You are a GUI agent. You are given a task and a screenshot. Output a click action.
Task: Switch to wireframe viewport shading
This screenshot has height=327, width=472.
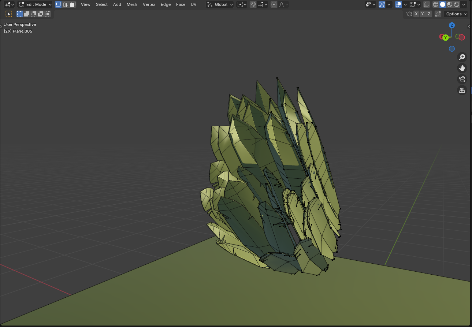pyautogui.click(x=436, y=4)
